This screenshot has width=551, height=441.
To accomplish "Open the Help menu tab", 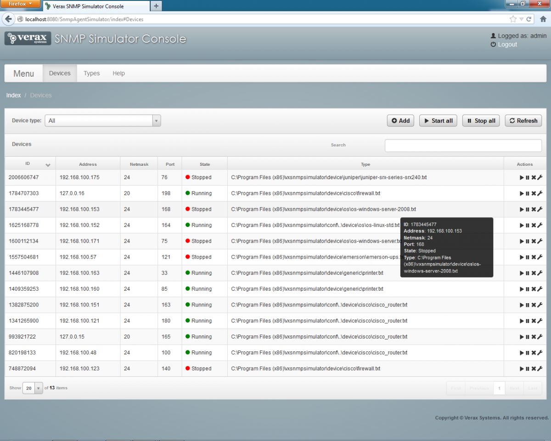I will (118, 73).
